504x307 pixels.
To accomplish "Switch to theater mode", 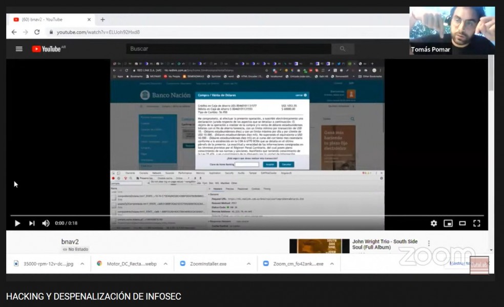I will (x=462, y=223).
